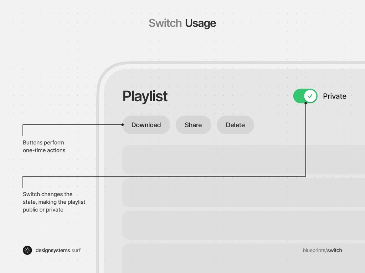The width and height of the screenshot is (365, 273).
Task: Click the annotation about Switch changes the state
Action: tap(53, 202)
